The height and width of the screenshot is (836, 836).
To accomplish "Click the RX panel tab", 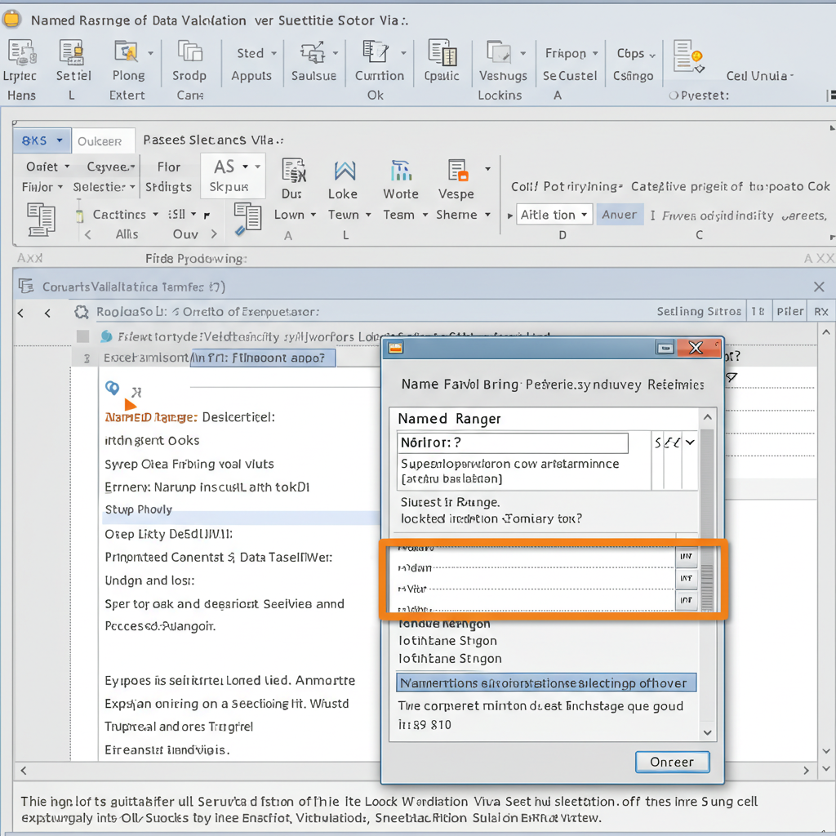I will (821, 311).
